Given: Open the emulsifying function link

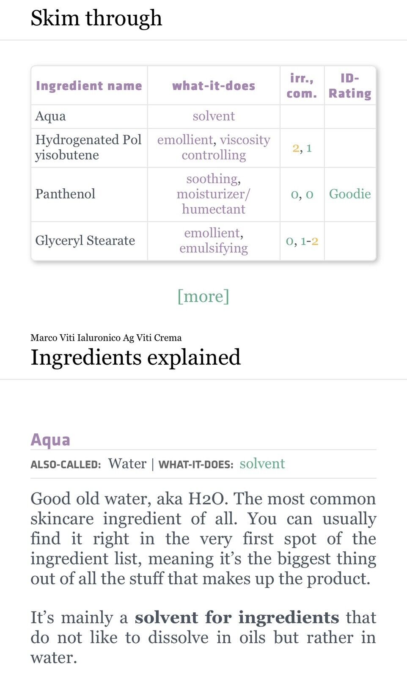Looking at the screenshot, I should [214, 248].
